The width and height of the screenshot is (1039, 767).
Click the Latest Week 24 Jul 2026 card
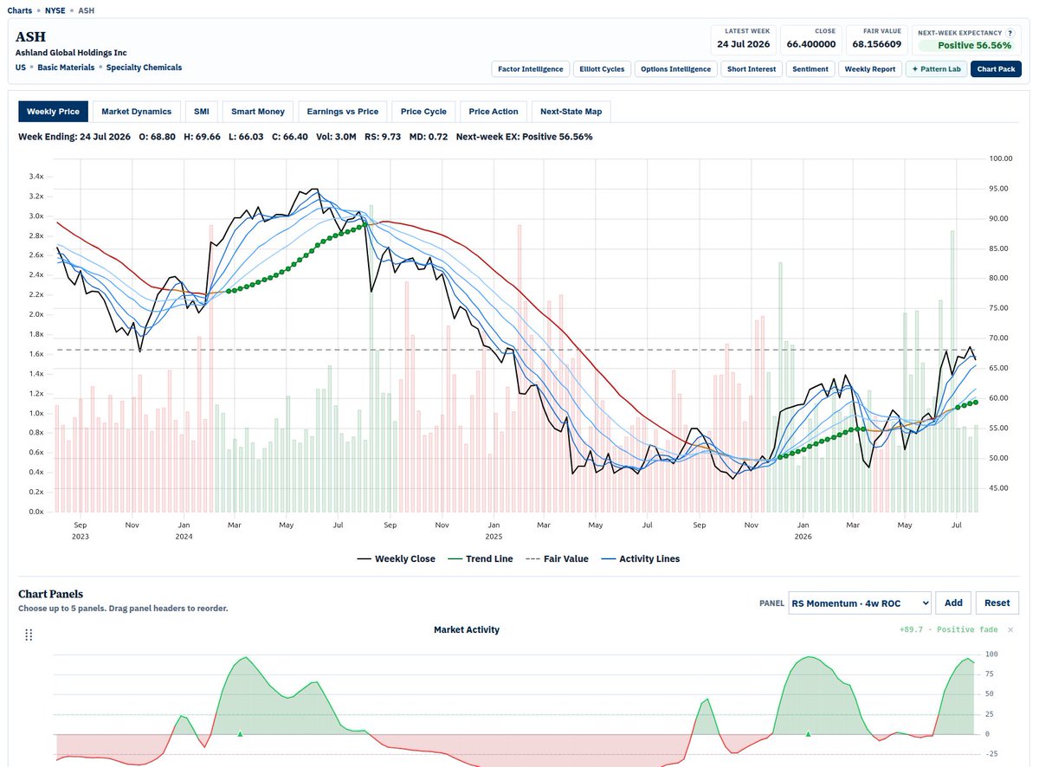[743, 38]
